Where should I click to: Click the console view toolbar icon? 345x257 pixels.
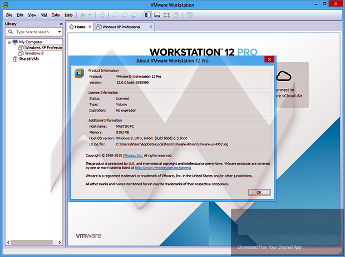(x=189, y=15)
